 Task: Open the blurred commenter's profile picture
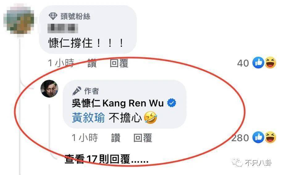(19, 20)
